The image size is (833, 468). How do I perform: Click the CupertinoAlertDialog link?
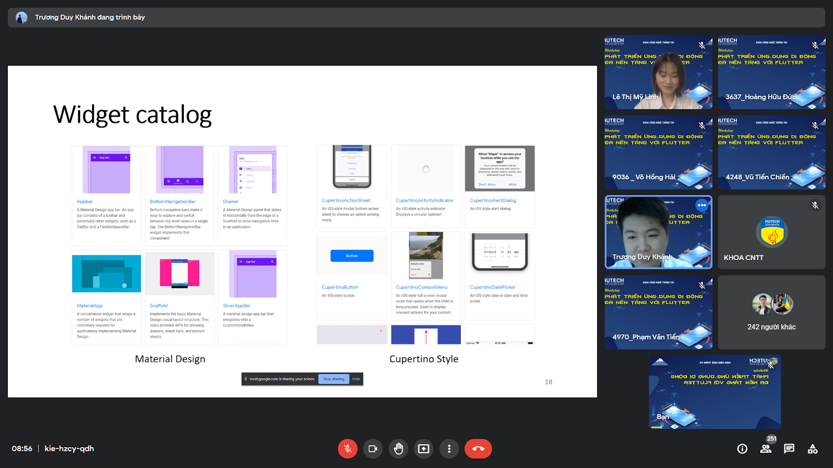point(493,200)
